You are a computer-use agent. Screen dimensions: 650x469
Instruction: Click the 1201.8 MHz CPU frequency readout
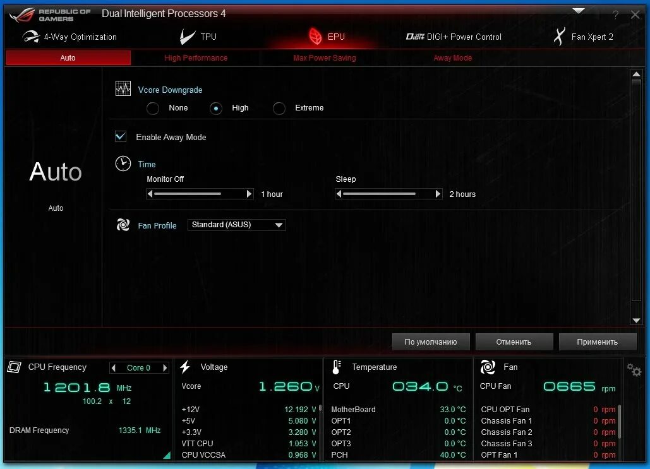(x=87, y=388)
